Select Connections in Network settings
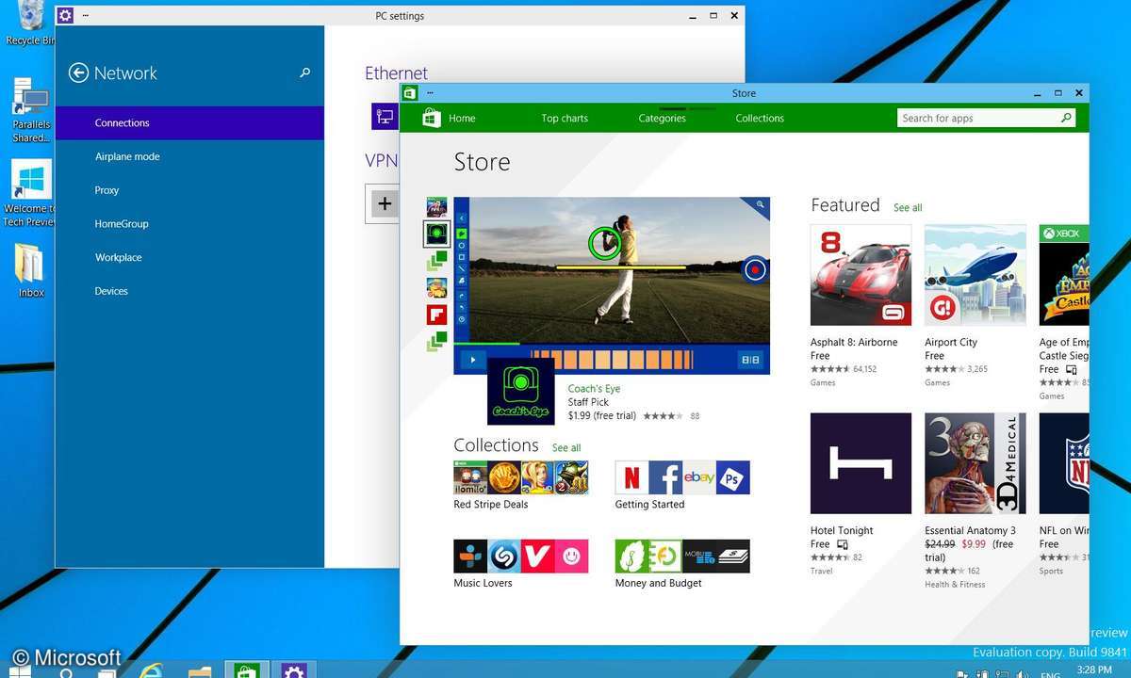This screenshot has height=678, width=1131. [189, 122]
